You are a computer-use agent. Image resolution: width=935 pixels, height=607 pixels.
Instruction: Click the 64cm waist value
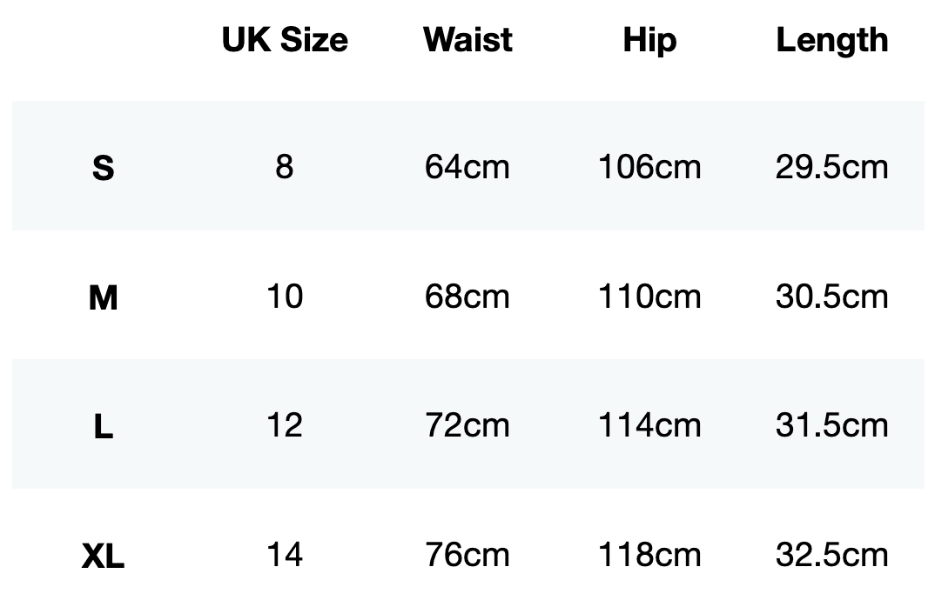coord(467,166)
